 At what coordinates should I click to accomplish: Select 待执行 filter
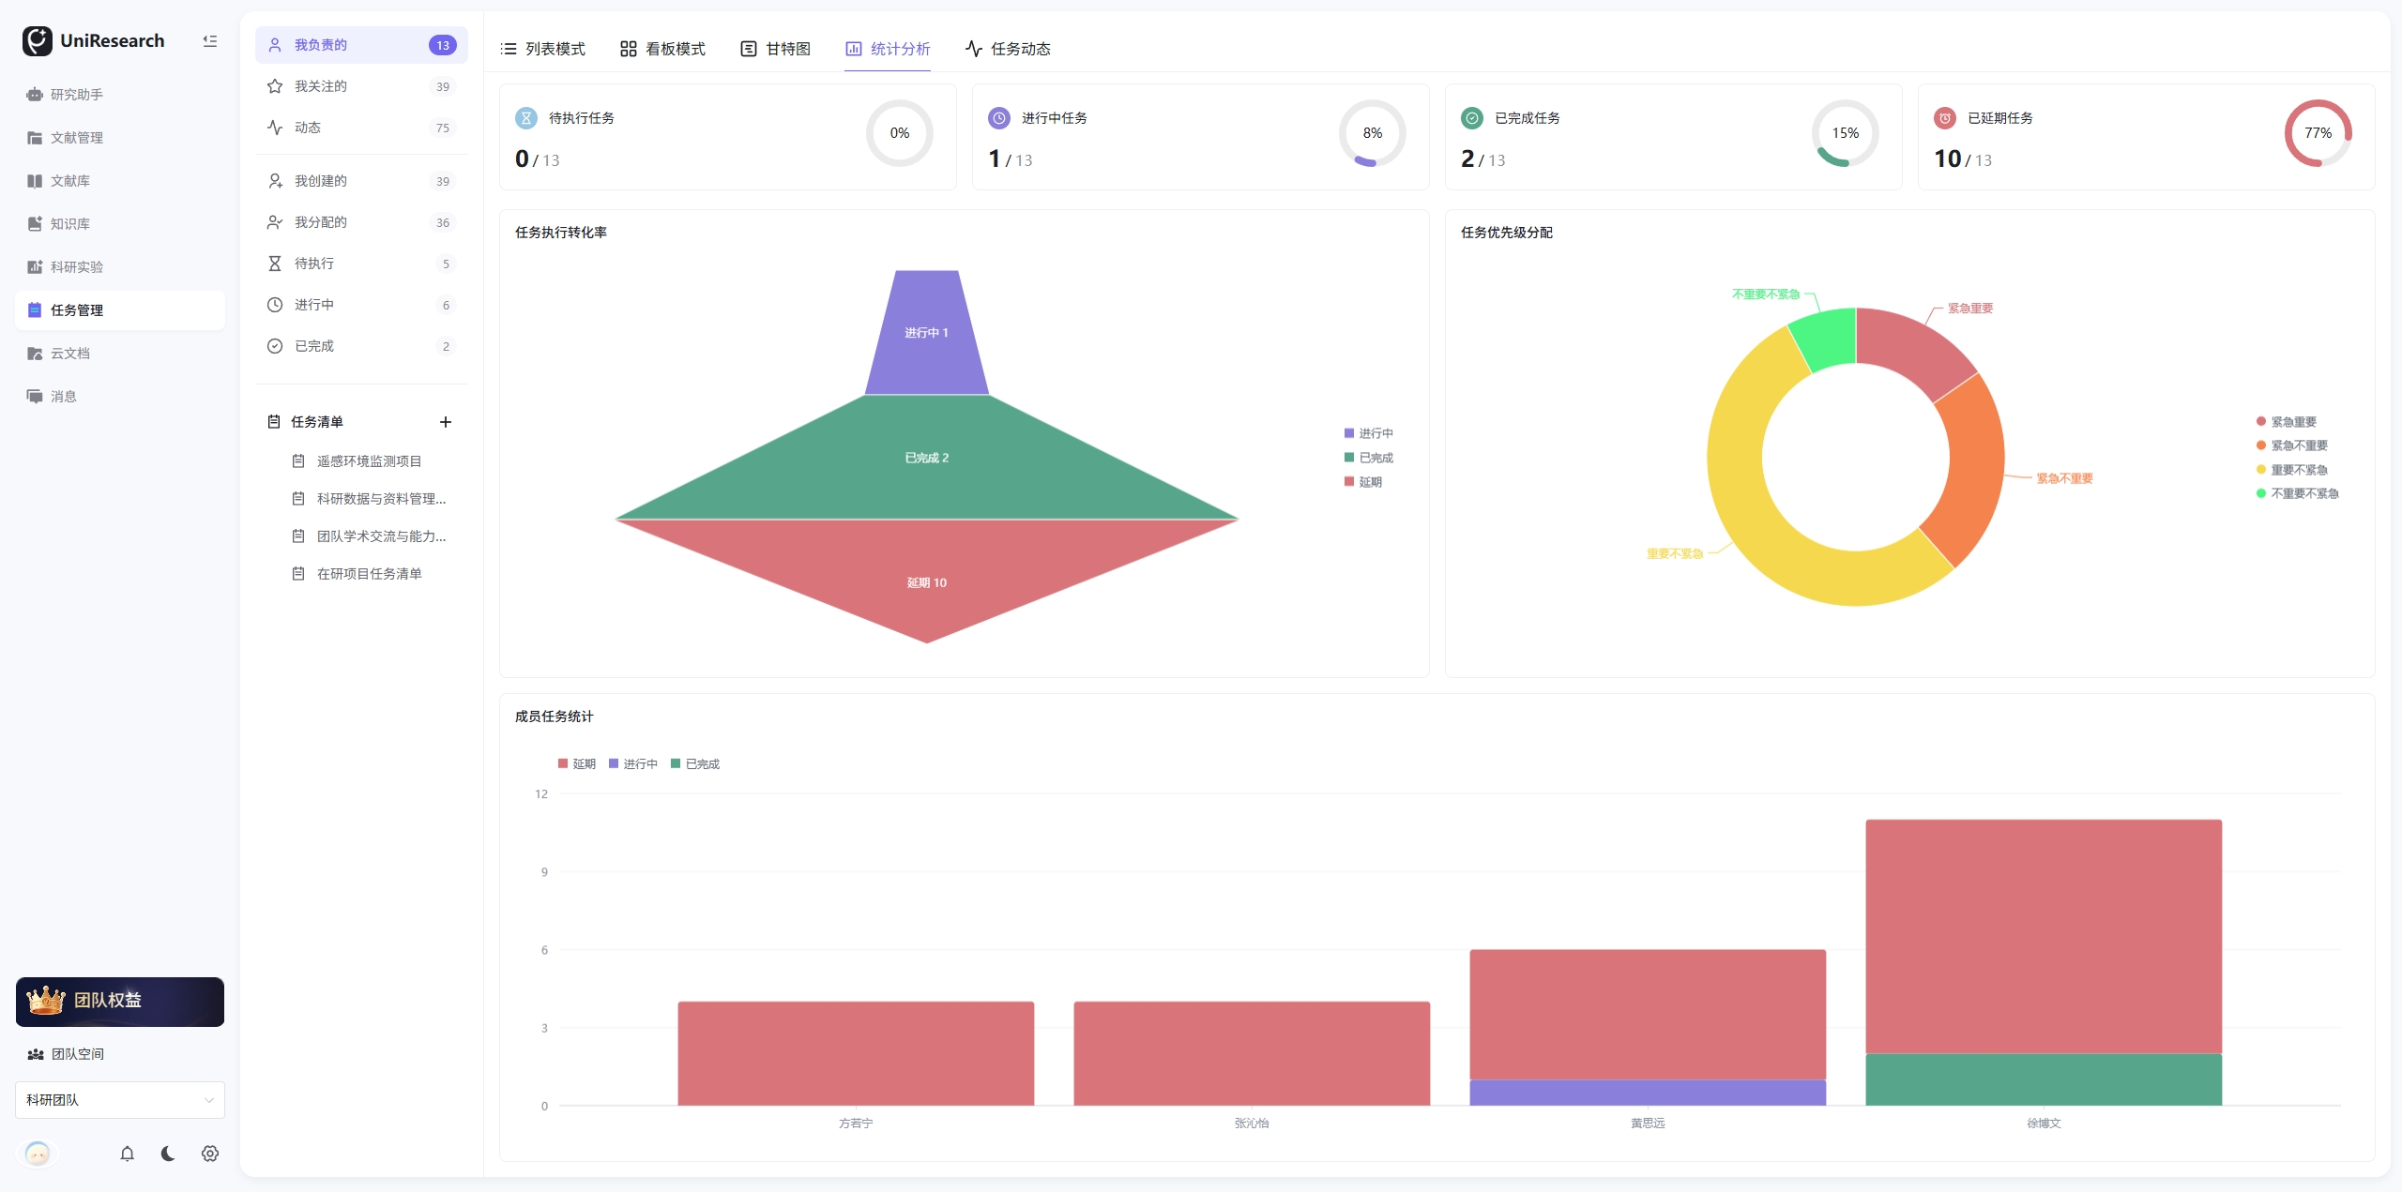(361, 264)
